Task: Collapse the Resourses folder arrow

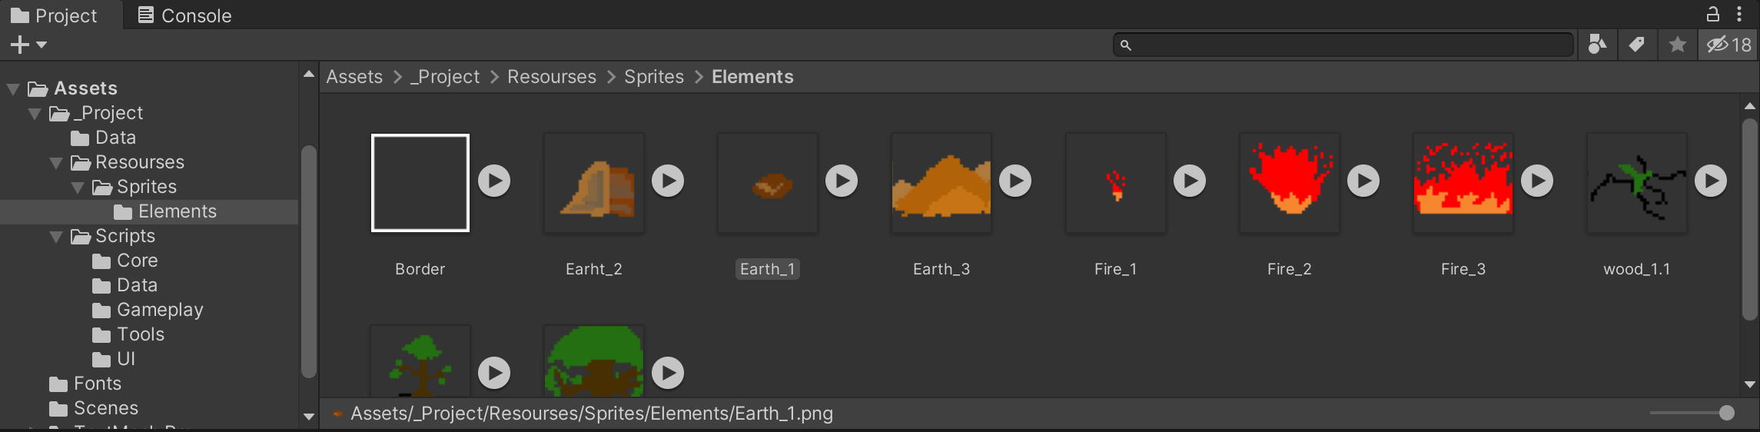Action: pos(56,163)
